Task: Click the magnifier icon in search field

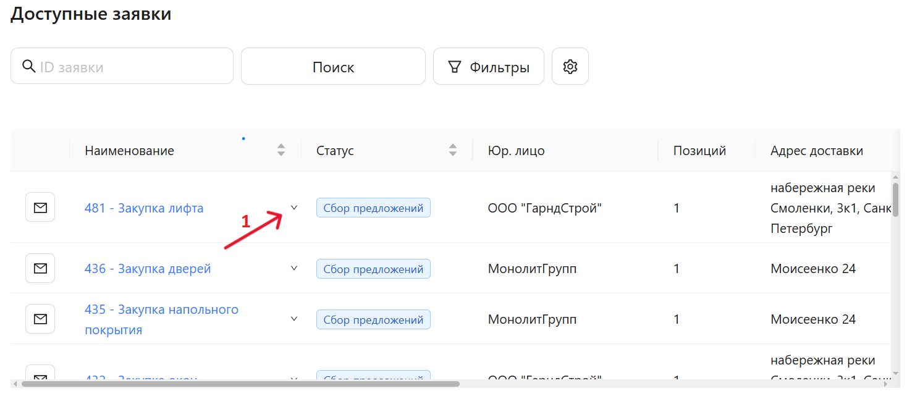Action: click(28, 66)
